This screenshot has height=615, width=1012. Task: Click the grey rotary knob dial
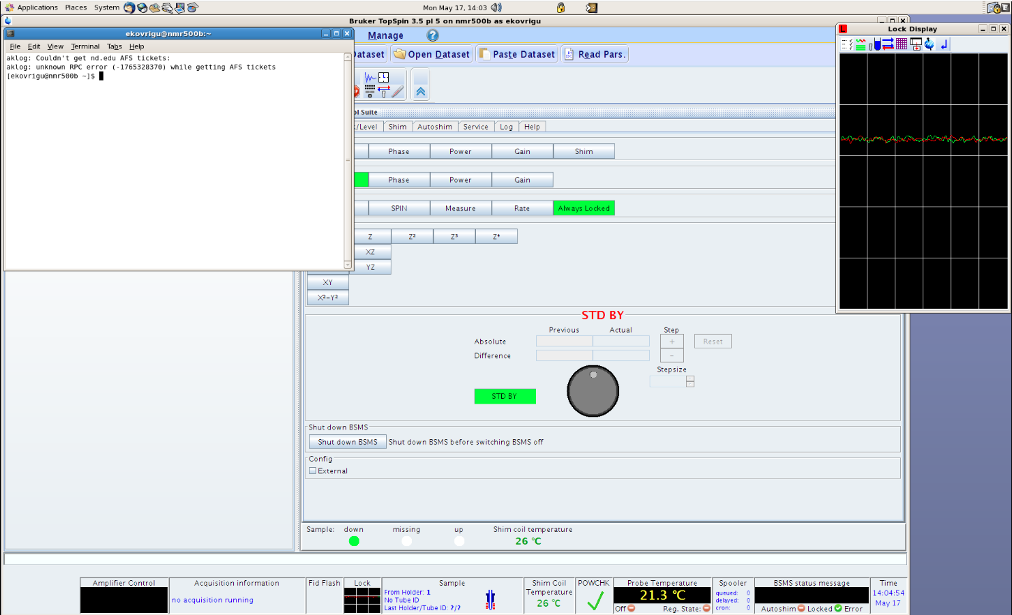tap(593, 391)
